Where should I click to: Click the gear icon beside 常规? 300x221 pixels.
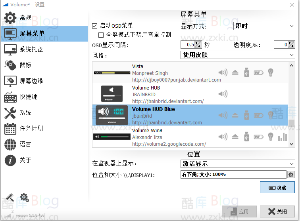[10, 18]
